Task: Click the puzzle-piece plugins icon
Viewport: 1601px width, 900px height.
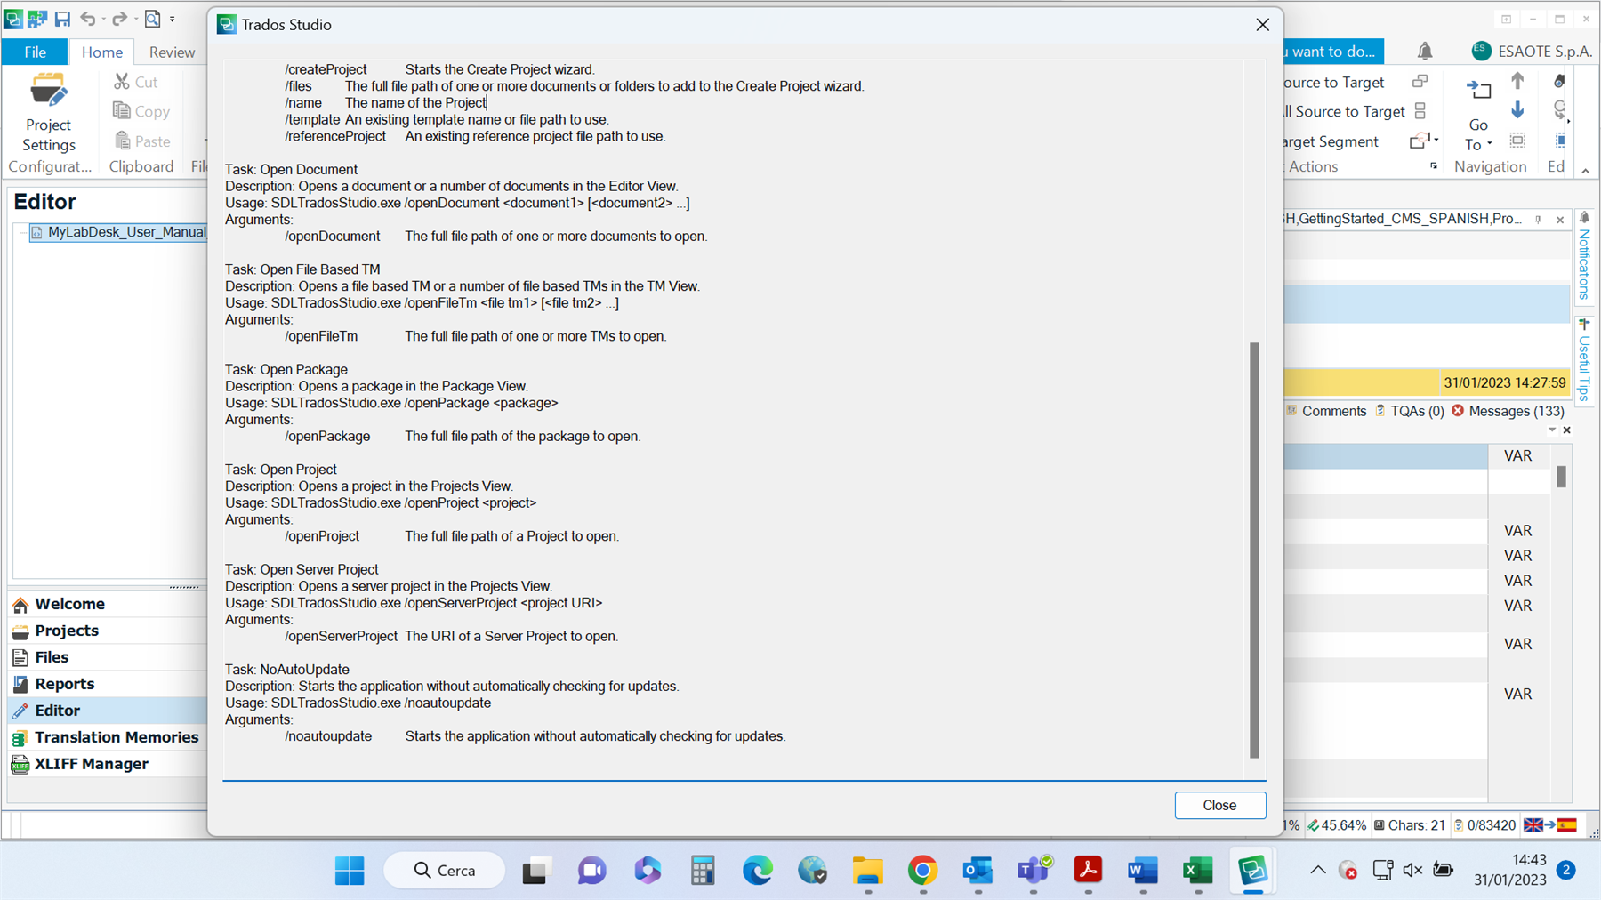Action: click(x=37, y=19)
